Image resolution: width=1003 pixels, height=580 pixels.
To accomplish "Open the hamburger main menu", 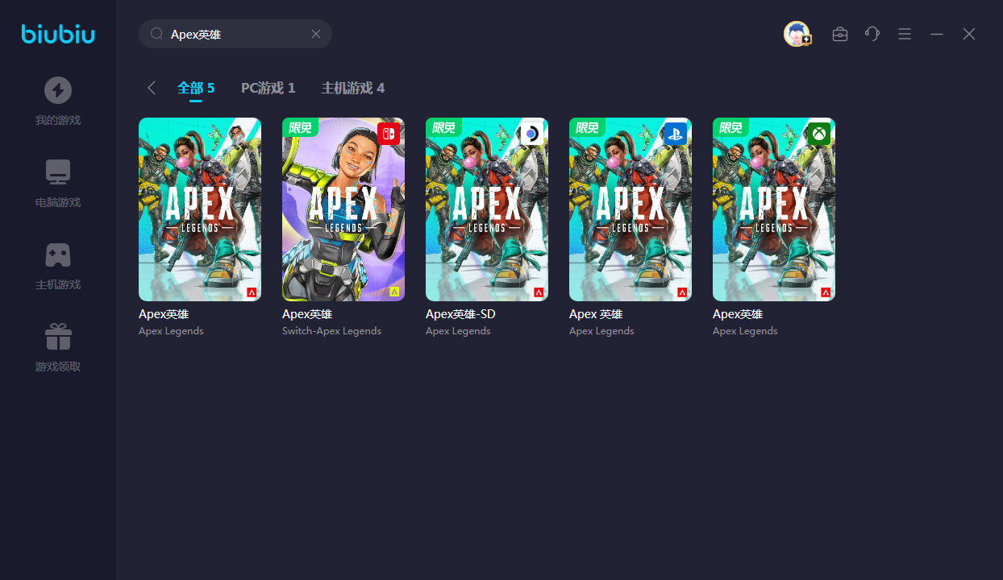I will pyautogui.click(x=905, y=34).
